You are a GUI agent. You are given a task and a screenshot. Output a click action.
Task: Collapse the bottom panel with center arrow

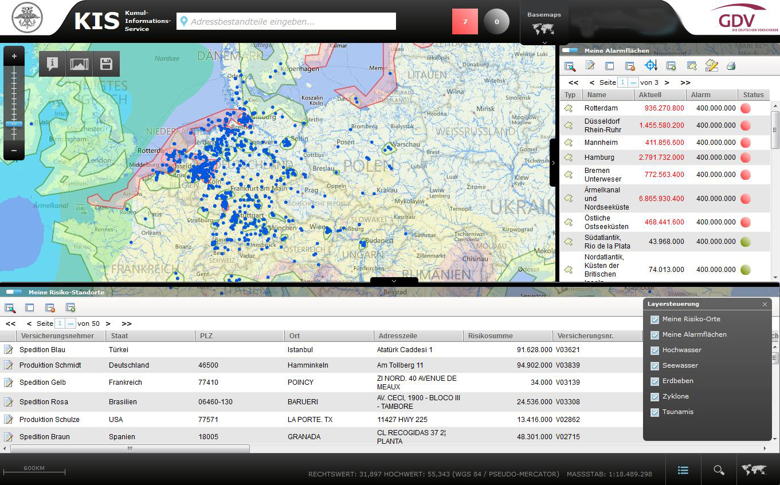[x=394, y=281]
